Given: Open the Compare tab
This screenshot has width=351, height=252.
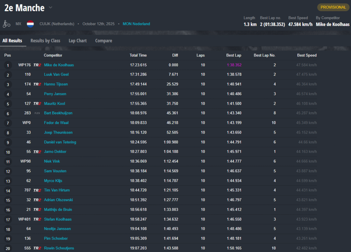Looking at the screenshot, I should (x=104, y=41).
